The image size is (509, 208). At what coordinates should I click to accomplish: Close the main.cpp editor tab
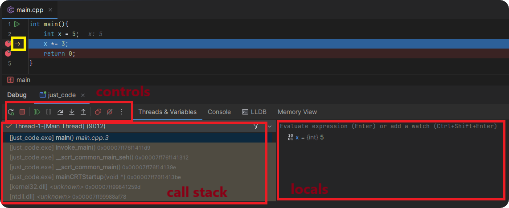coord(50,10)
